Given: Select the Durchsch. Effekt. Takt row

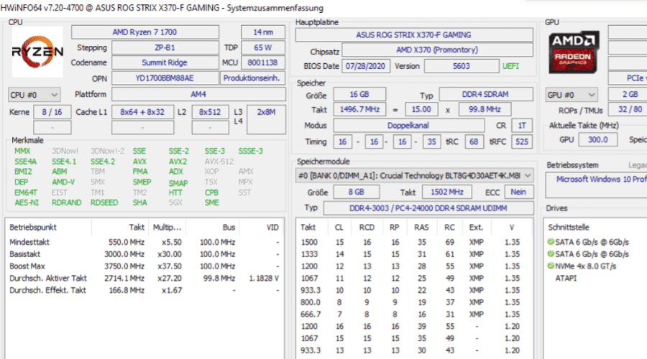Looking at the screenshot, I should pos(144,290).
